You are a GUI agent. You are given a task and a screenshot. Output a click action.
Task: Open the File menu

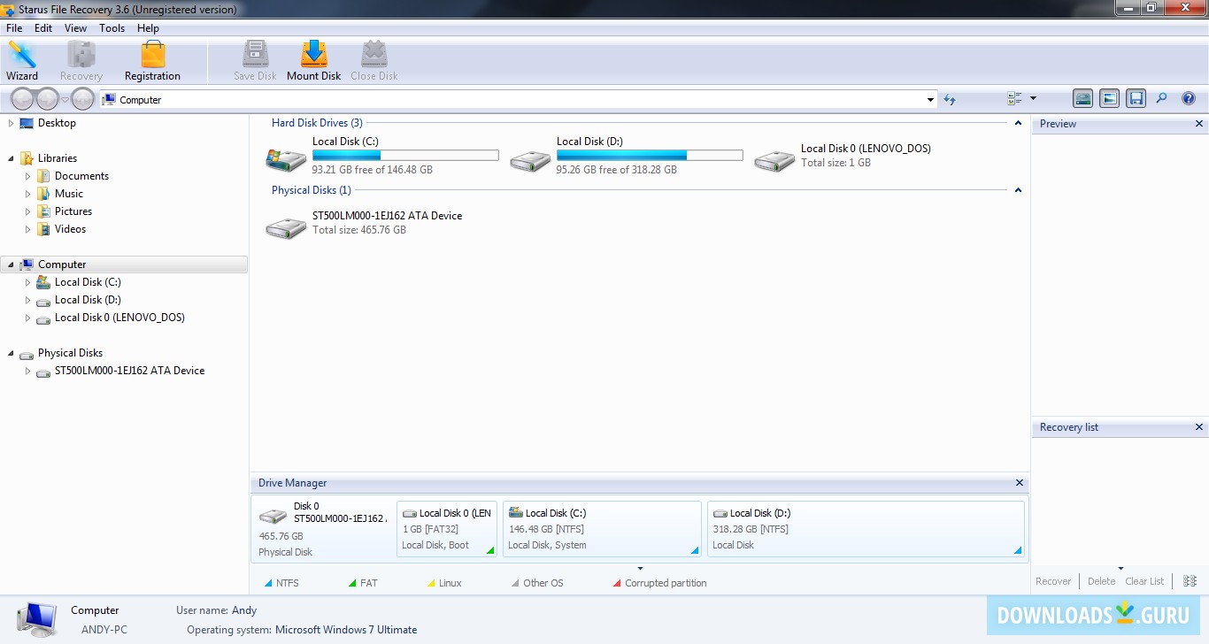click(14, 28)
